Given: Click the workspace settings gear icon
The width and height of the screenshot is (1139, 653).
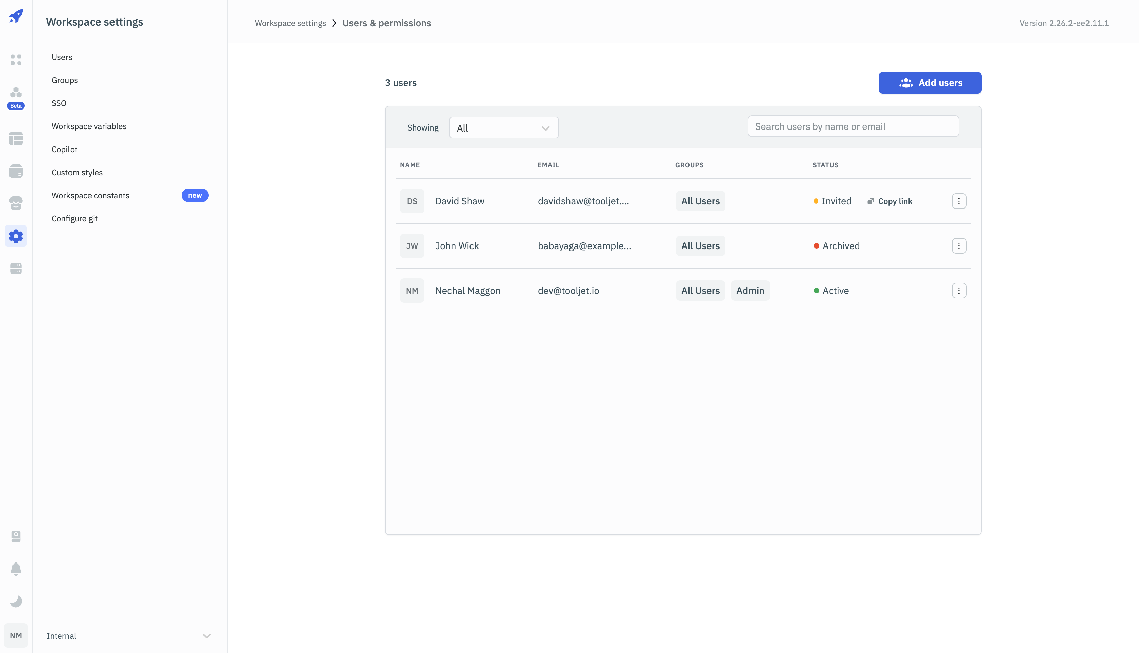Looking at the screenshot, I should tap(16, 236).
